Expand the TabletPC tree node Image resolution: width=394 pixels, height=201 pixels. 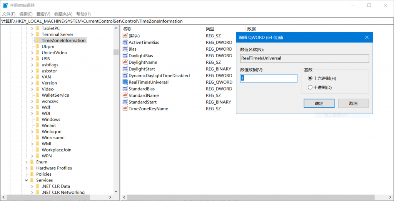tap(32, 28)
